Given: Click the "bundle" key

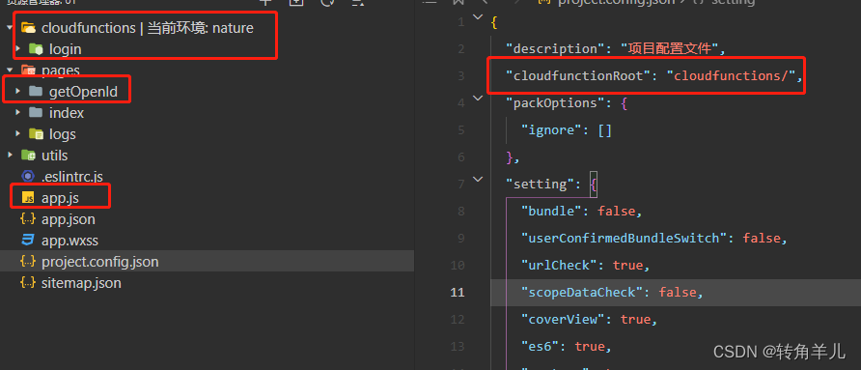Looking at the screenshot, I should [551, 212].
